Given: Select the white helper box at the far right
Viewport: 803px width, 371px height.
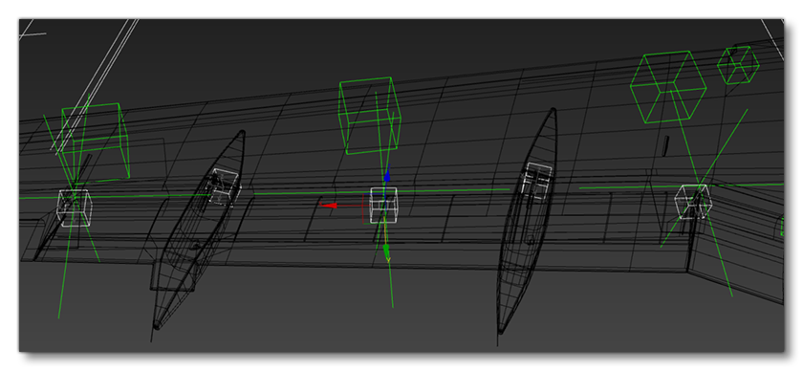Looking at the screenshot, I should pos(692,202).
